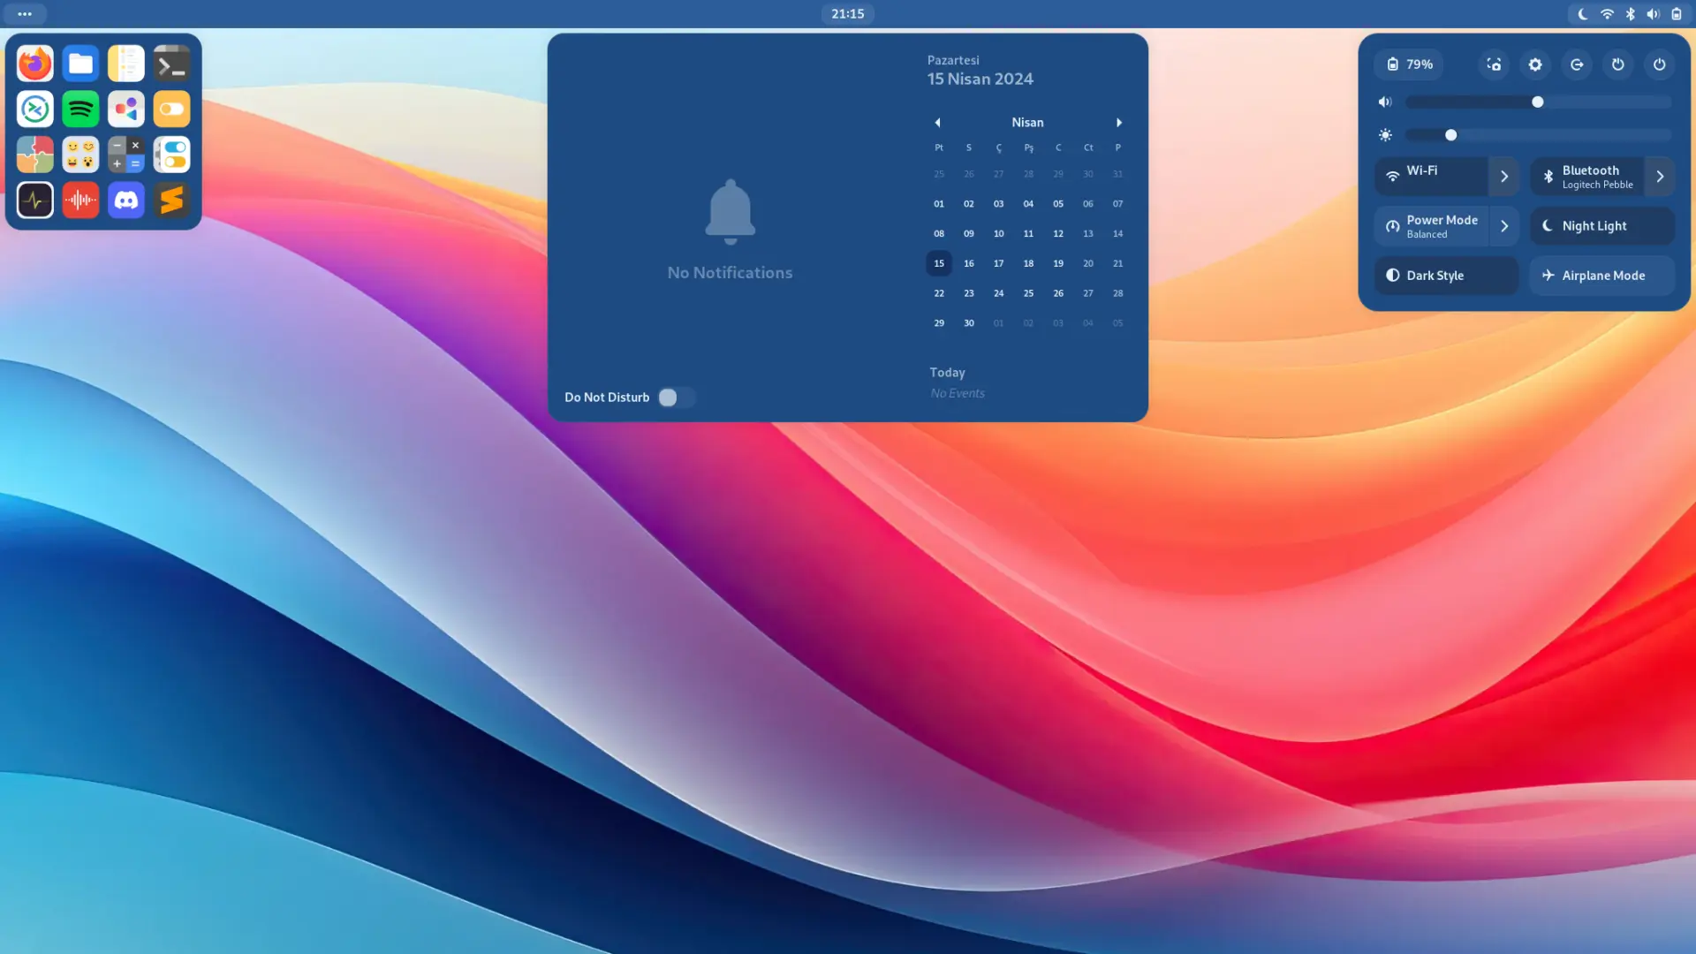The width and height of the screenshot is (1696, 954).
Task: Open the red Sound Recorder app
Action: [x=80, y=201]
